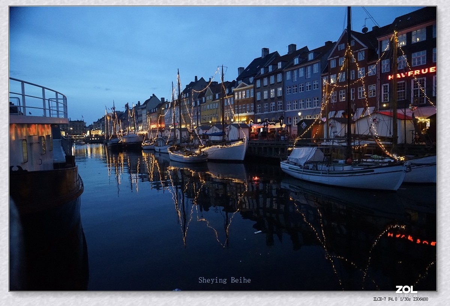Click the red HAVFRUE neon sign
The height and width of the screenshot is (306, 450).
click(412, 73)
